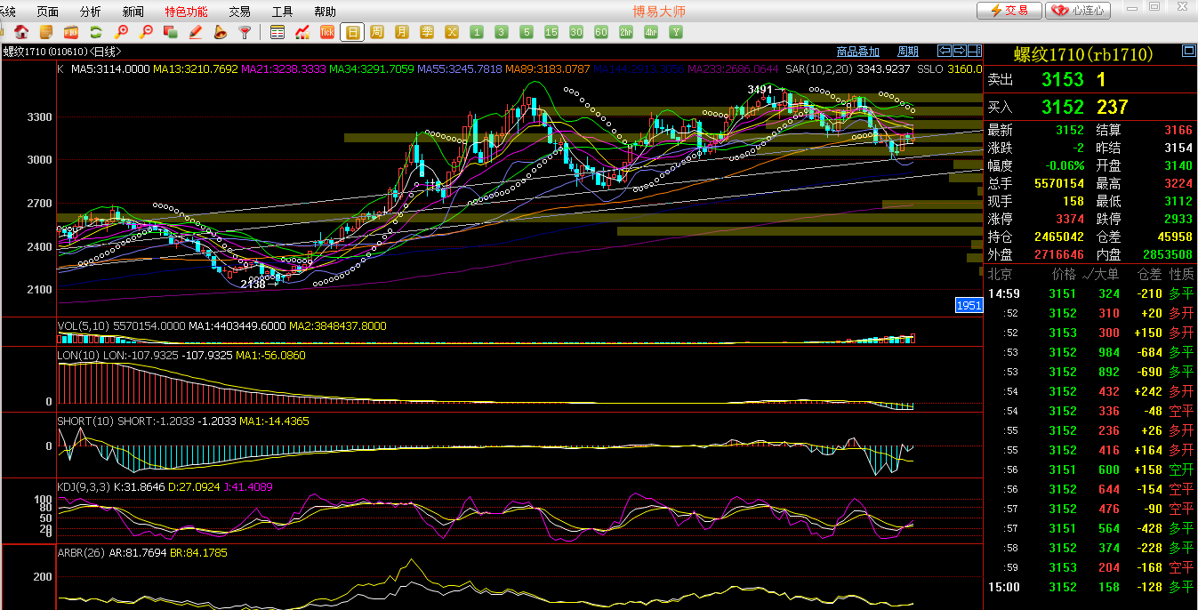Select the quarterly (季) period button
The image size is (1198, 610).
(x=427, y=32)
